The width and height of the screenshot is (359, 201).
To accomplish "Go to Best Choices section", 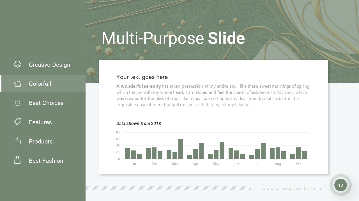I will click(x=46, y=103).
